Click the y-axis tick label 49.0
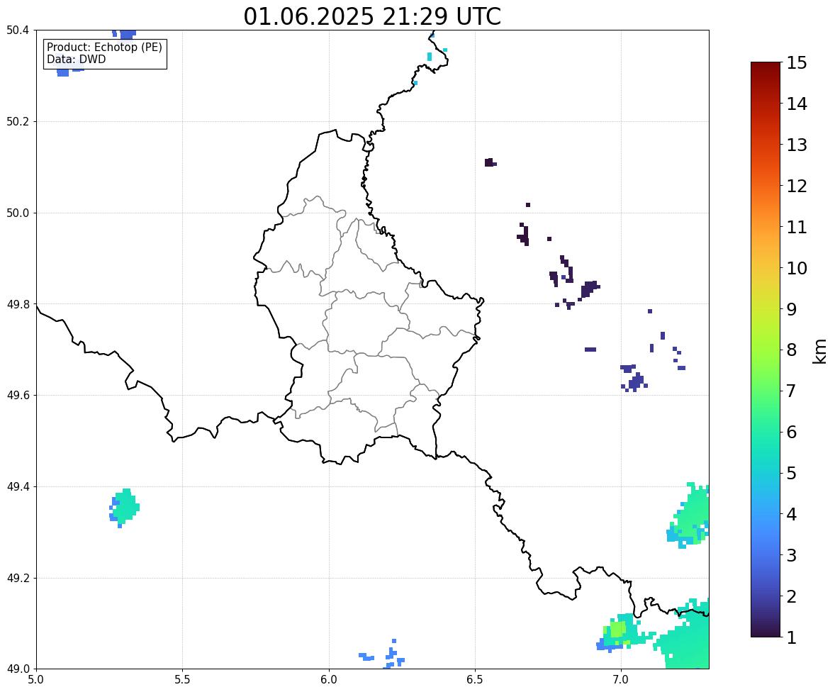This screenshot has width=835, height=692. 18,669
